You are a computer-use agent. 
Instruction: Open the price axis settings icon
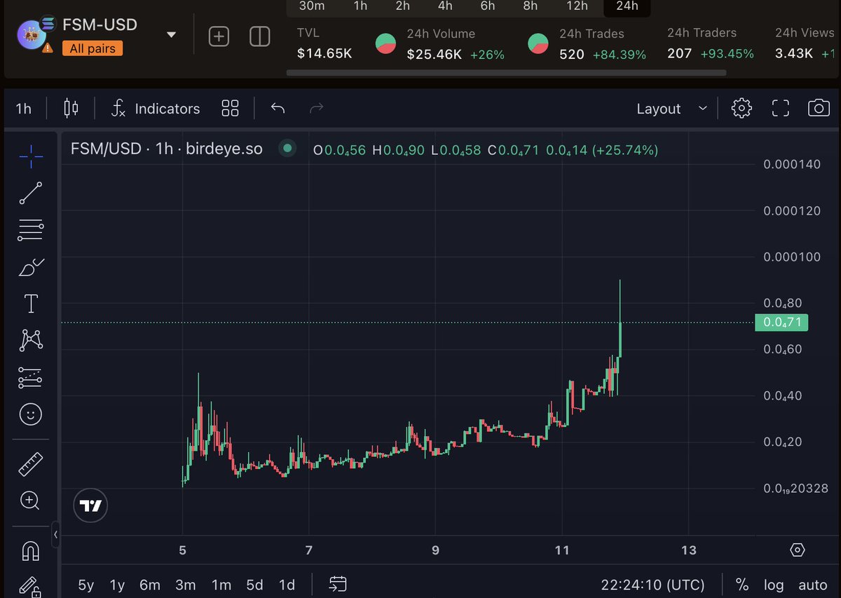point(797,550)
